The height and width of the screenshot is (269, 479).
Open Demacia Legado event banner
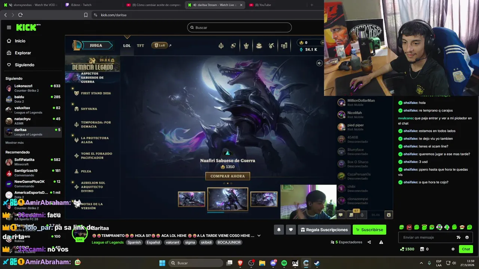(92, 64)
